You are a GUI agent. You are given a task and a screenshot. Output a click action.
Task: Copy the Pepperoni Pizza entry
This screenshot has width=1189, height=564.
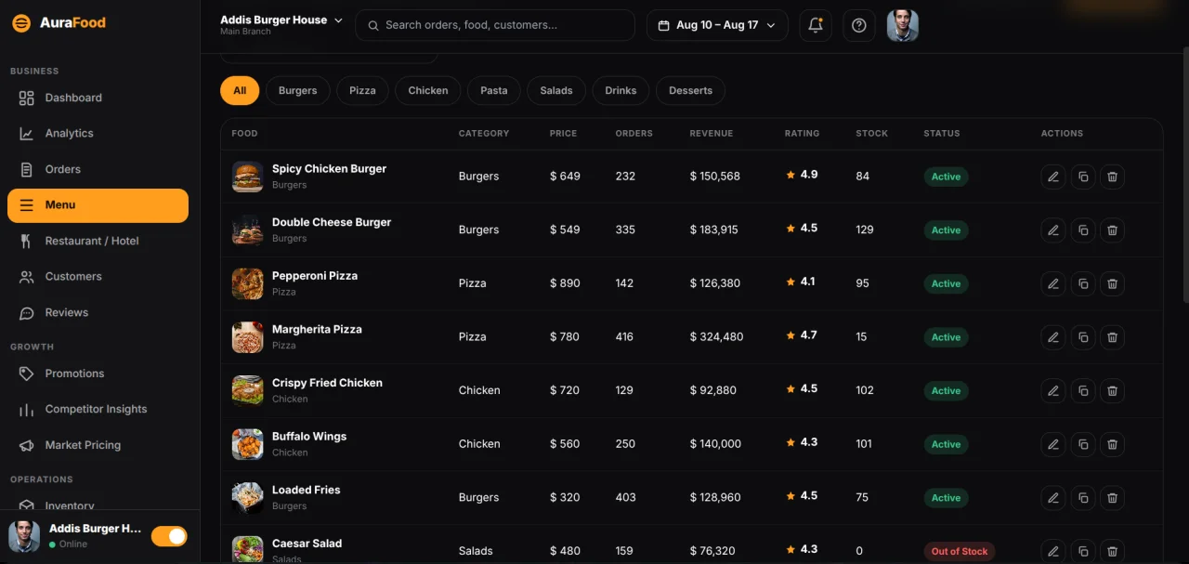[1083, 283]
